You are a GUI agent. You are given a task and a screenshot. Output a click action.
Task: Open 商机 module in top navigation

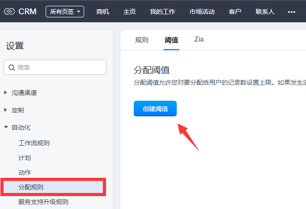click(103, 12)
